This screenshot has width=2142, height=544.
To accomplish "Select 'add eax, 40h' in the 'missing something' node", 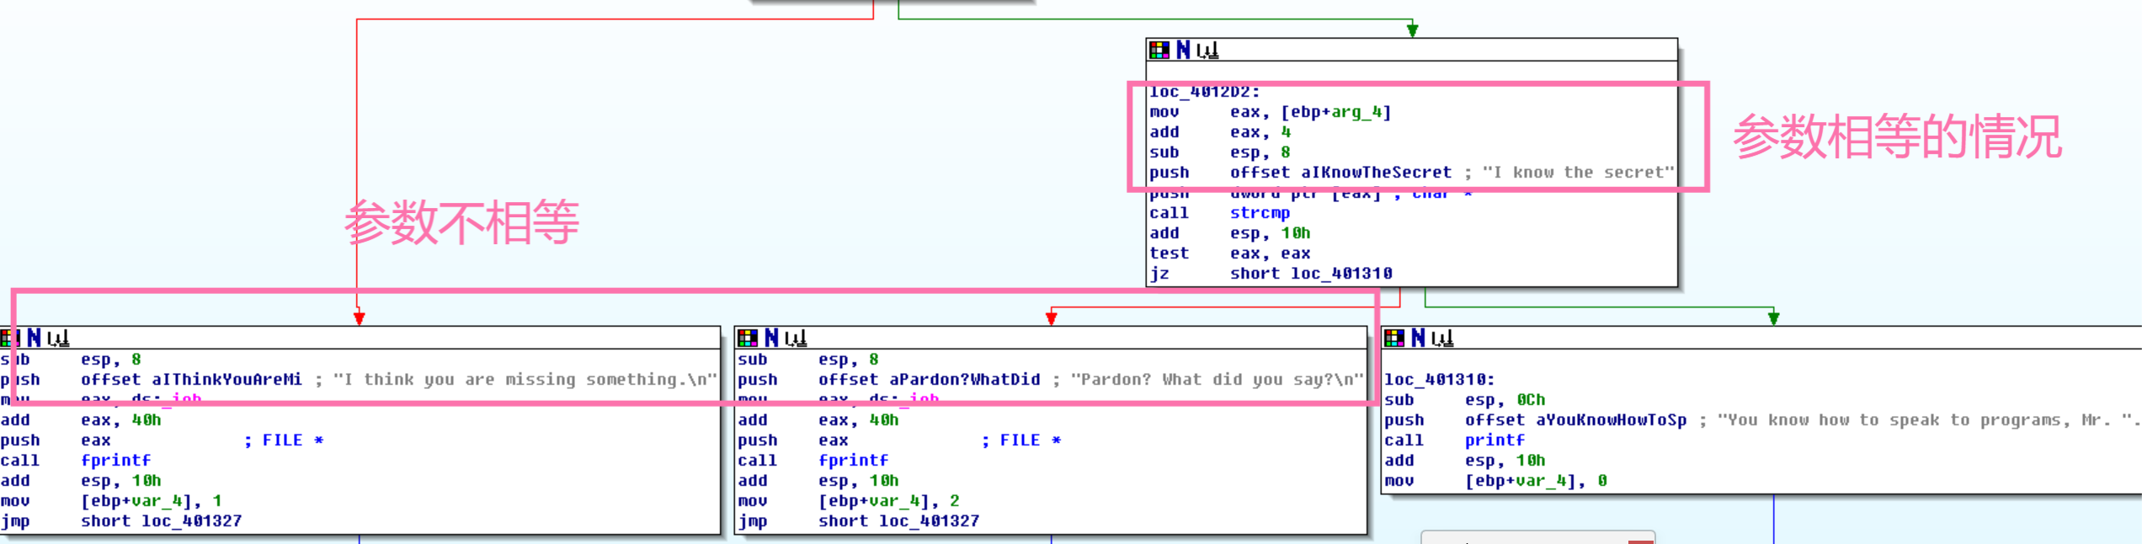I will [x=81, y=420].
